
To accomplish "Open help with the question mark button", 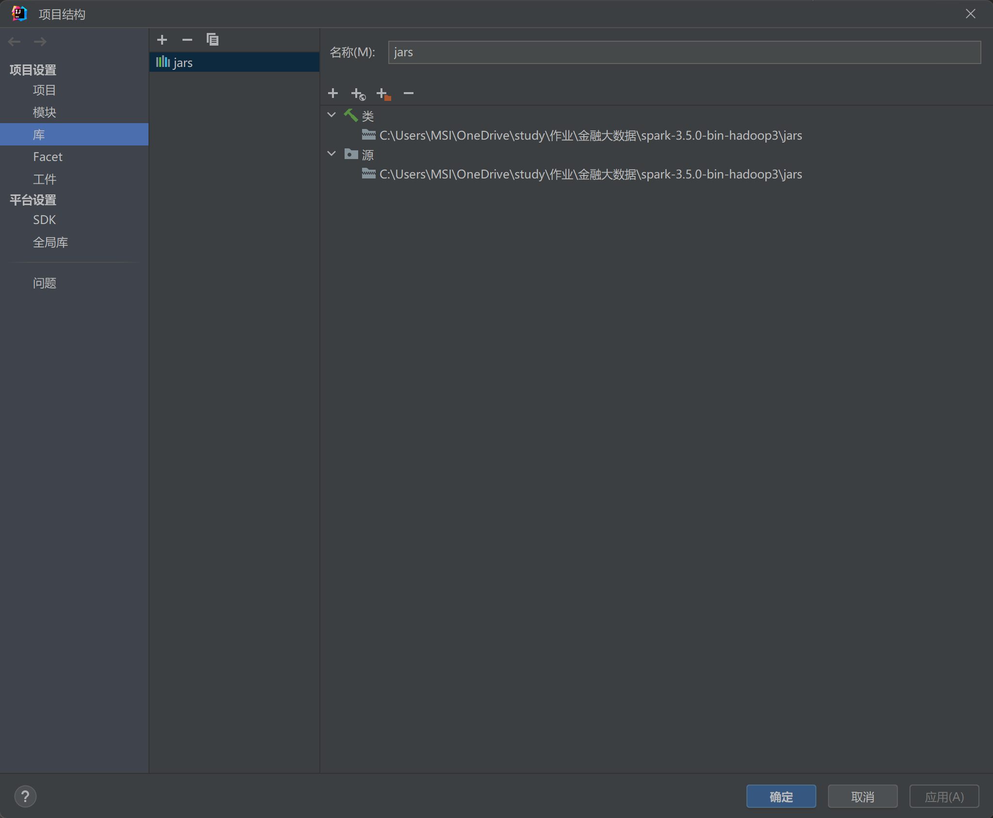I will [25, 796].
